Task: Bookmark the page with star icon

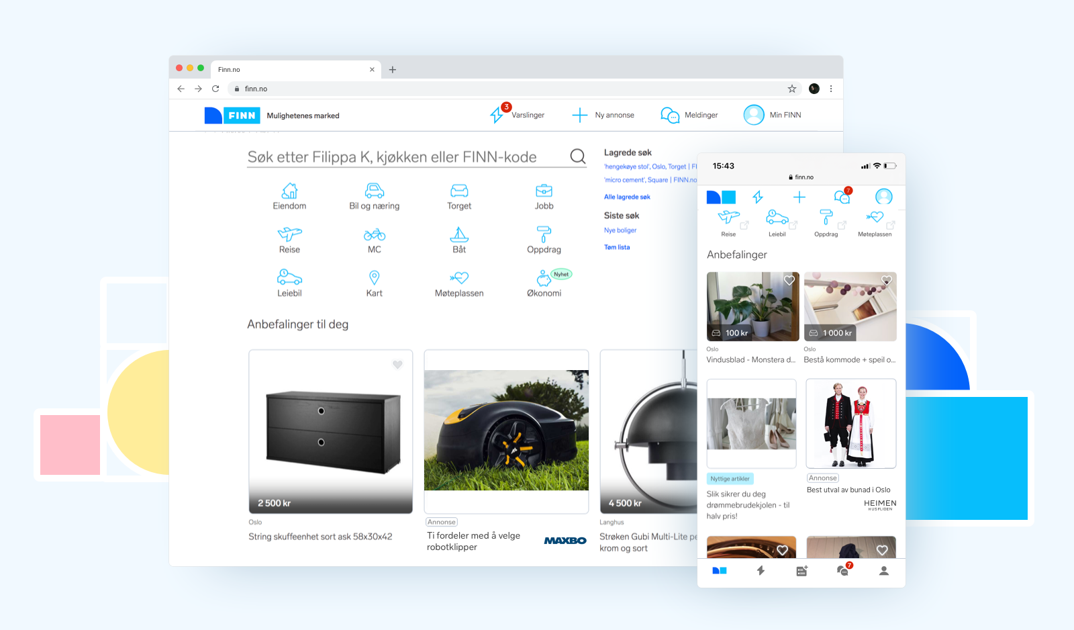Action: [792, 89]
